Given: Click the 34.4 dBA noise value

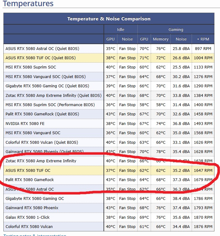Looking at the screenshot, I should 181,227.
